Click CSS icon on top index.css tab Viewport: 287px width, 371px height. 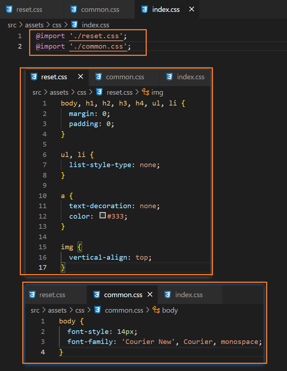(x=145, y=9)
